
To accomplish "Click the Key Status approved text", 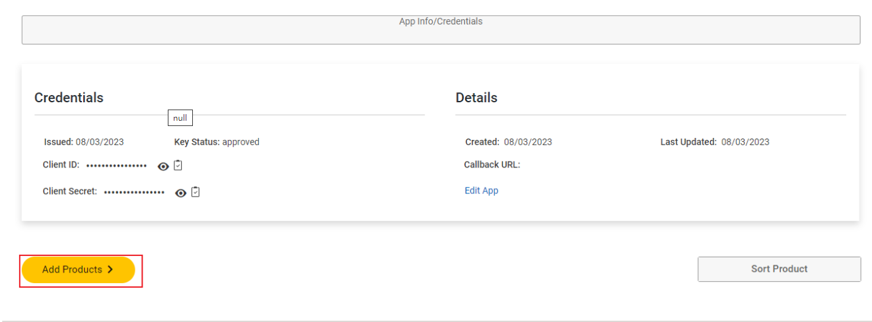I will [x=240, y=142].
